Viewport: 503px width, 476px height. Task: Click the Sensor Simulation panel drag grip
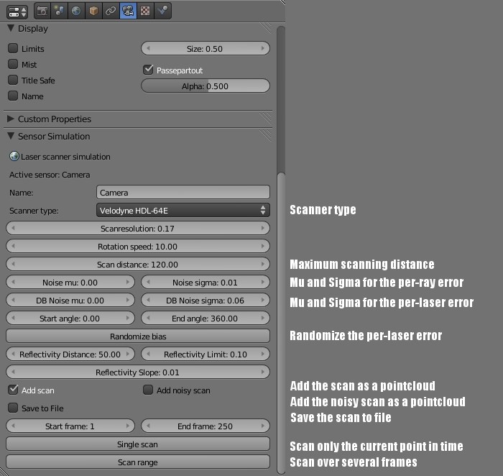[266, 136]
